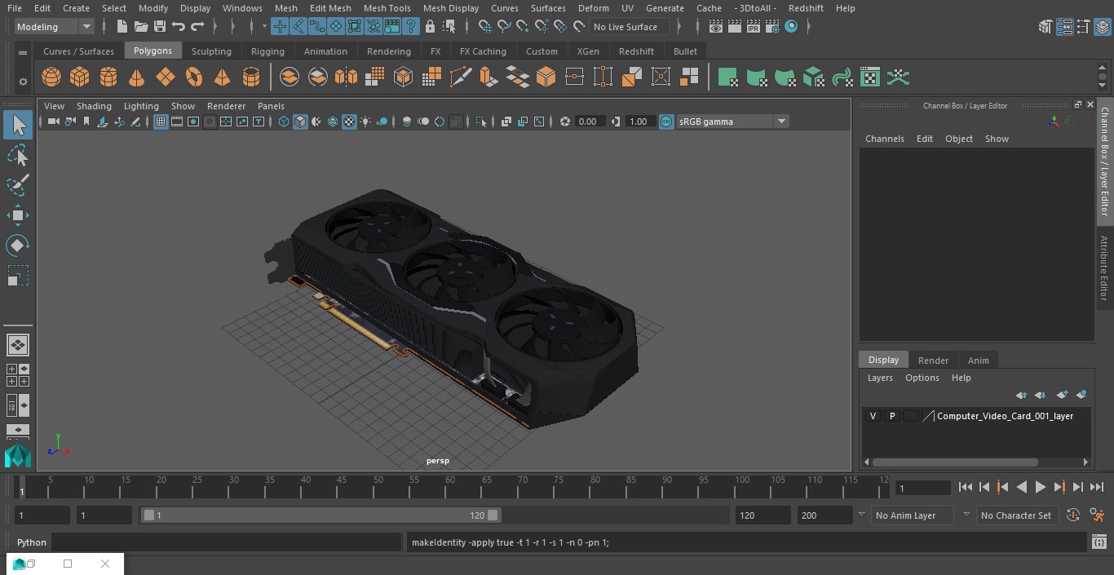Create a polygon cylinder from shelf
Image resolution: width=1114 pixels, height=575 pixels.
pyautogui.click(x=108, y=77)
